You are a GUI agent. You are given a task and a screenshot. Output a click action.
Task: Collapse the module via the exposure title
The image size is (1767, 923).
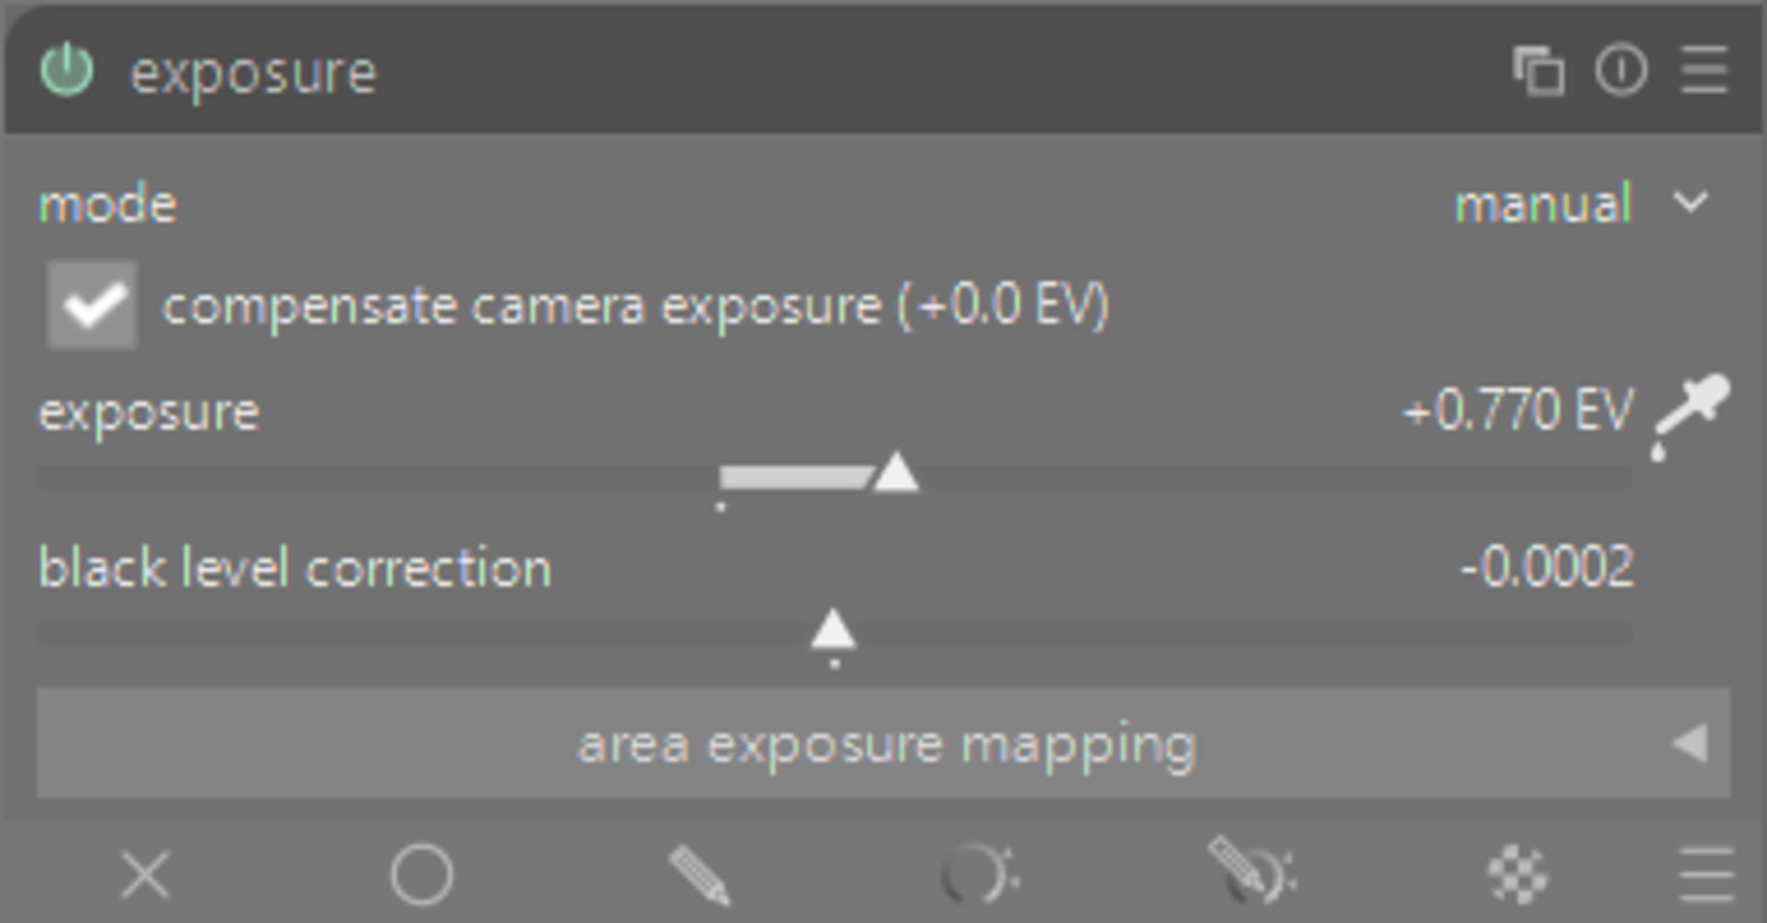tap(253, 73)
